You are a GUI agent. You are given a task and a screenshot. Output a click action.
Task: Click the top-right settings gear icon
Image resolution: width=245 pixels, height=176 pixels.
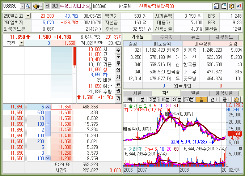[x=232, y=6]
